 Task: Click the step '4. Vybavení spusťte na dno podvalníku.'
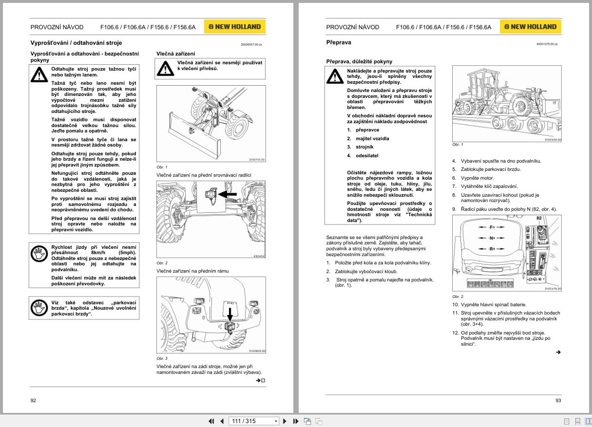point(497,161)
